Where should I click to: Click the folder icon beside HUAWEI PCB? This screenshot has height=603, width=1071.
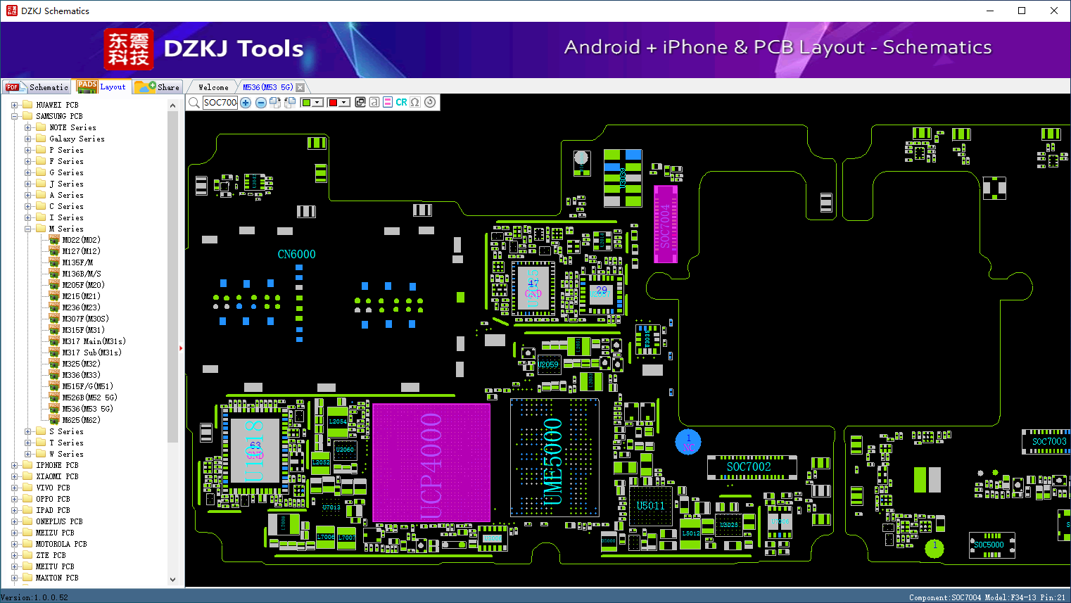point(27,105)
